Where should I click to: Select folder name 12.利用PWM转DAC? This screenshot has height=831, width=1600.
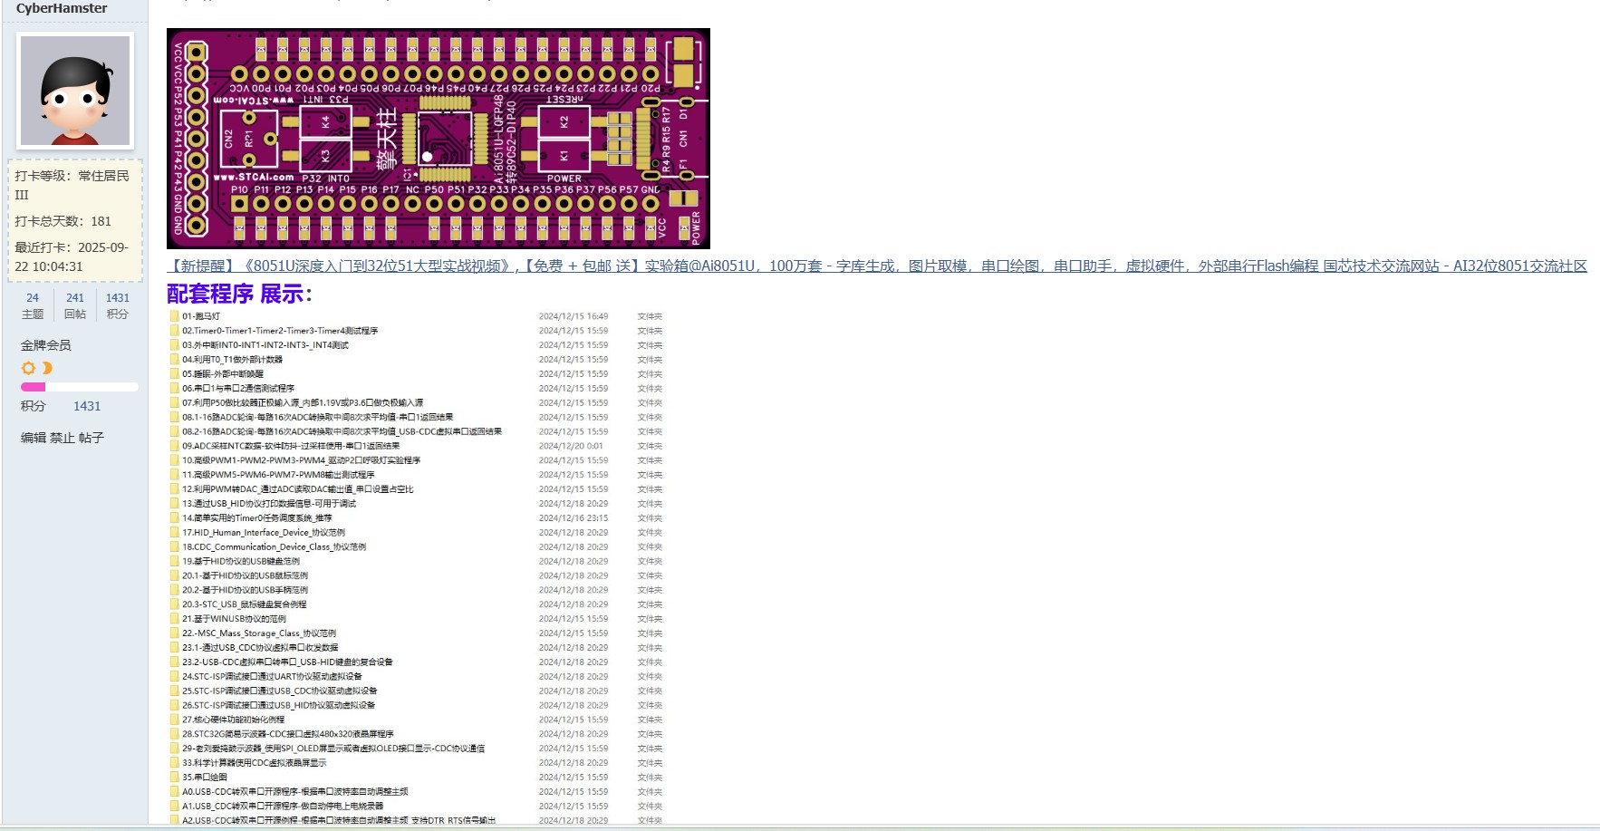click(x=298, y=489)
